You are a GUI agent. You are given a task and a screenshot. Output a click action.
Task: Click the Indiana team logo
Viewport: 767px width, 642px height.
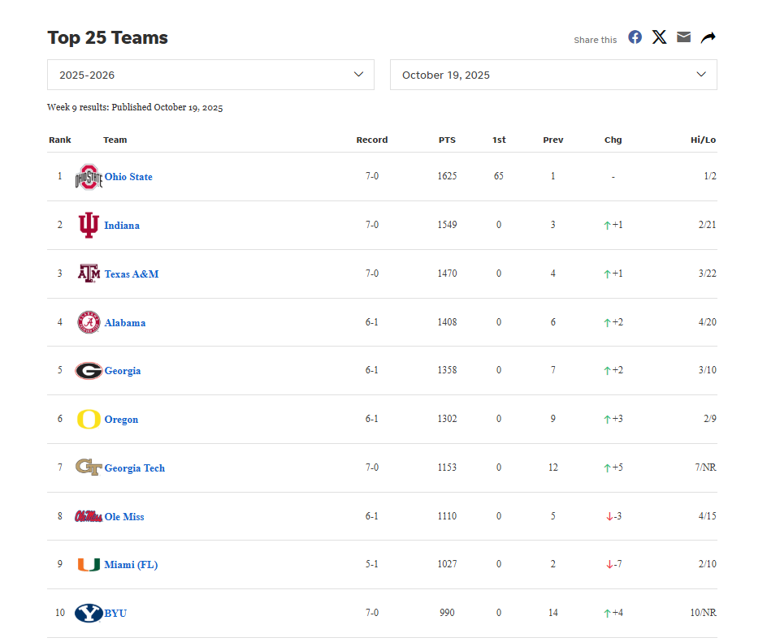click(x=89, y=225)
